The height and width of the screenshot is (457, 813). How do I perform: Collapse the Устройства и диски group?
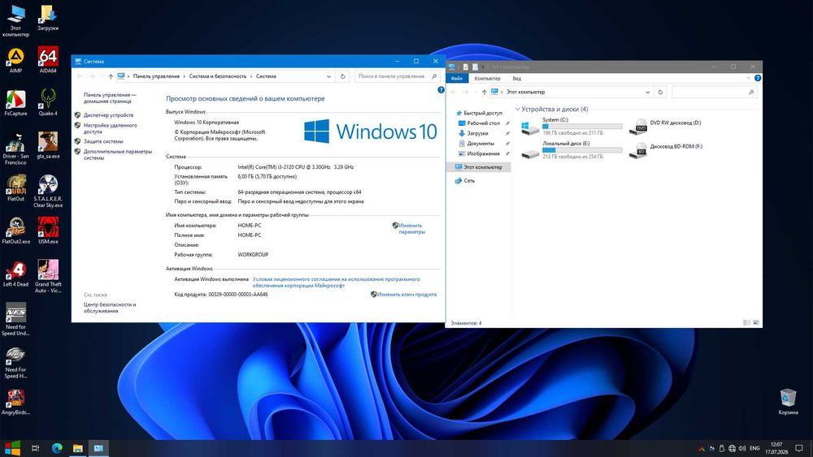pos(517,110)
